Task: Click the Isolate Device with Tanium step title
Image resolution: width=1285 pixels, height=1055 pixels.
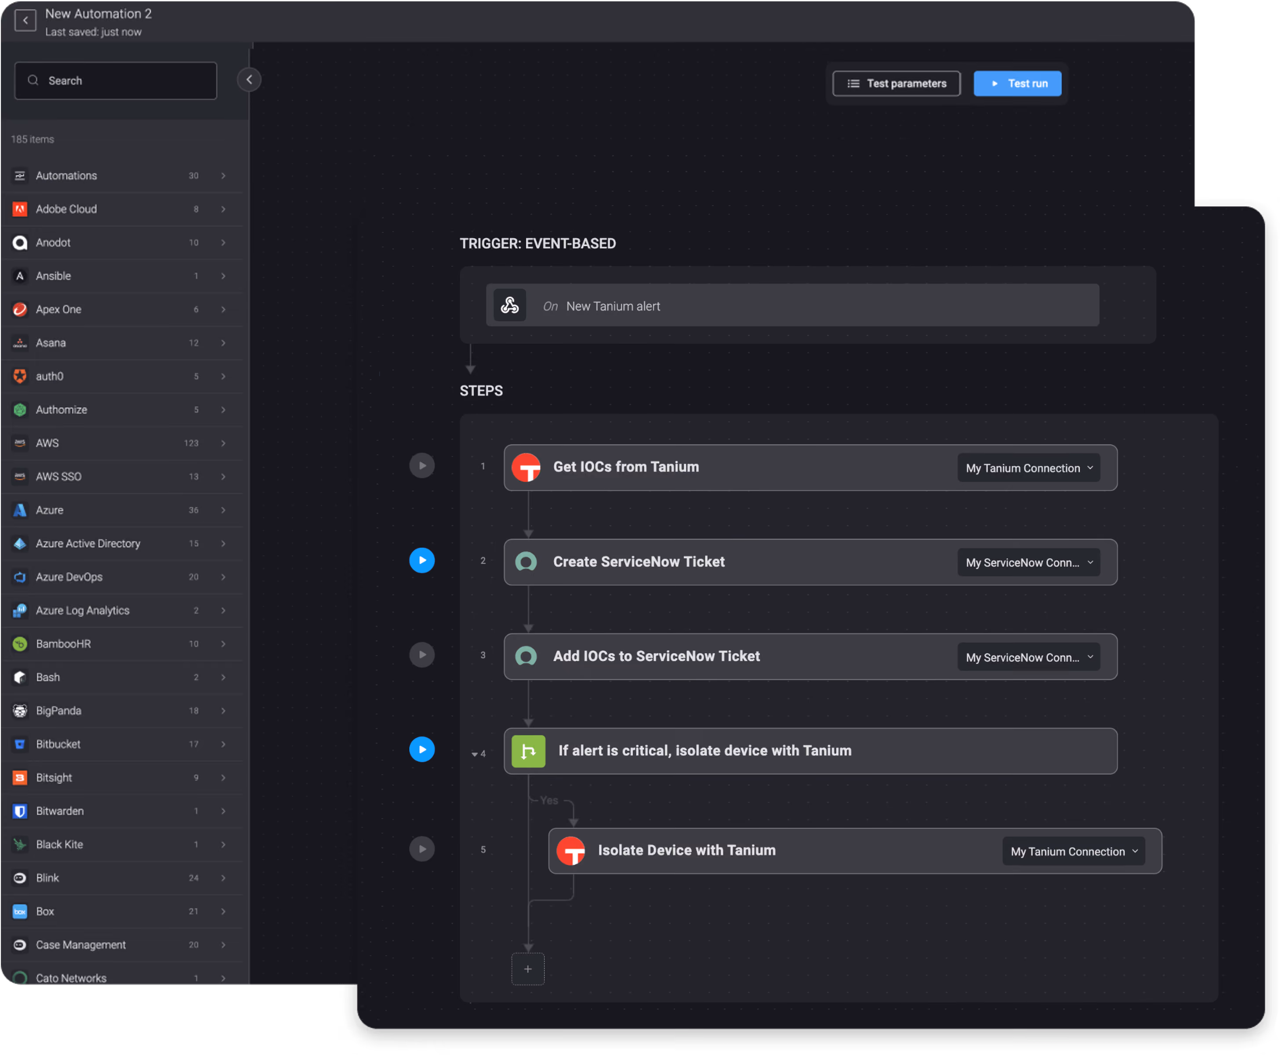Action: 687,851
